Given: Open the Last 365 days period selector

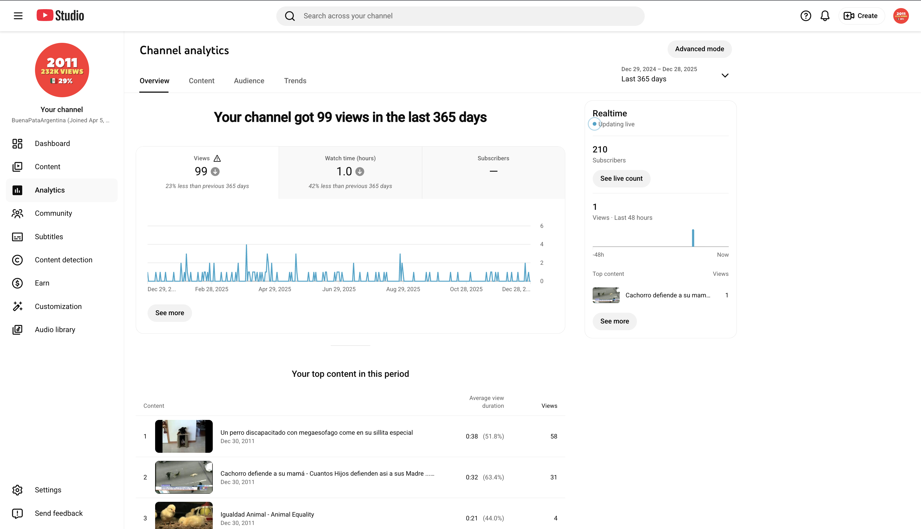Looking at the screenshot, I should point(675,75).
